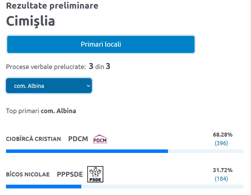The height and width of the screenshot is (195, 251).
Task: Click the Top primari com. Albina label
Action: tap(41, 111)
